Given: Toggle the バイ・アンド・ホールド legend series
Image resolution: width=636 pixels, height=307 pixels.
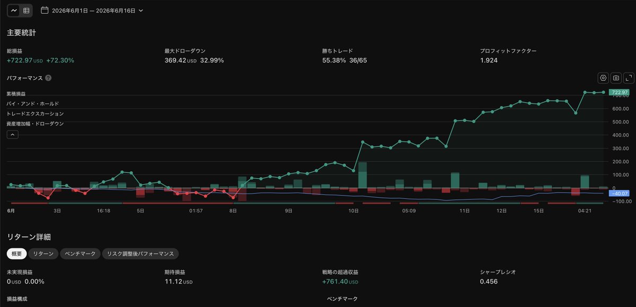Looking at the screenshot, I should point(33,103).
